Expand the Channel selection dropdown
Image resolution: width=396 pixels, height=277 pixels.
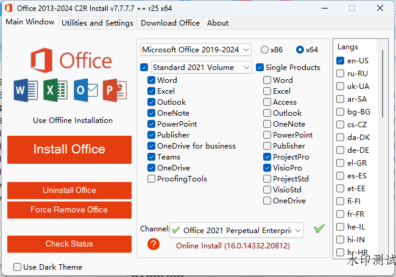coord(236,230)
